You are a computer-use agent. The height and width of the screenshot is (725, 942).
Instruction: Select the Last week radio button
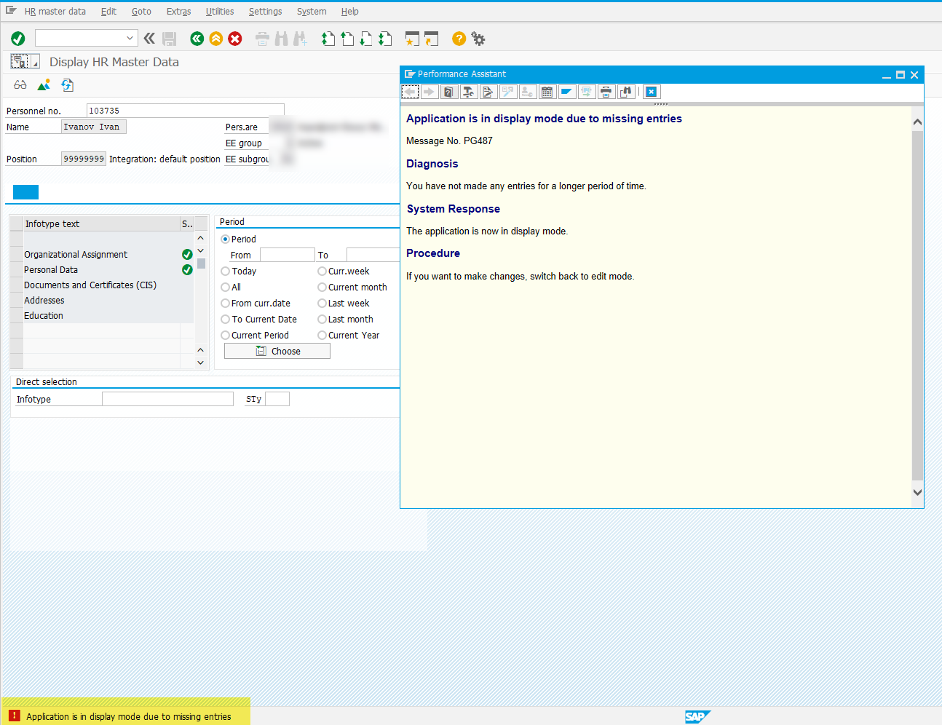tap(322, 303)
